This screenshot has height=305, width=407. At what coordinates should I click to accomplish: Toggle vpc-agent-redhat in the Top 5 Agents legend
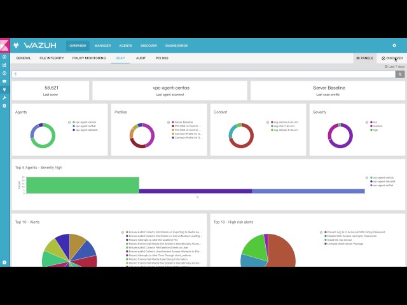(x=382, y=186)
